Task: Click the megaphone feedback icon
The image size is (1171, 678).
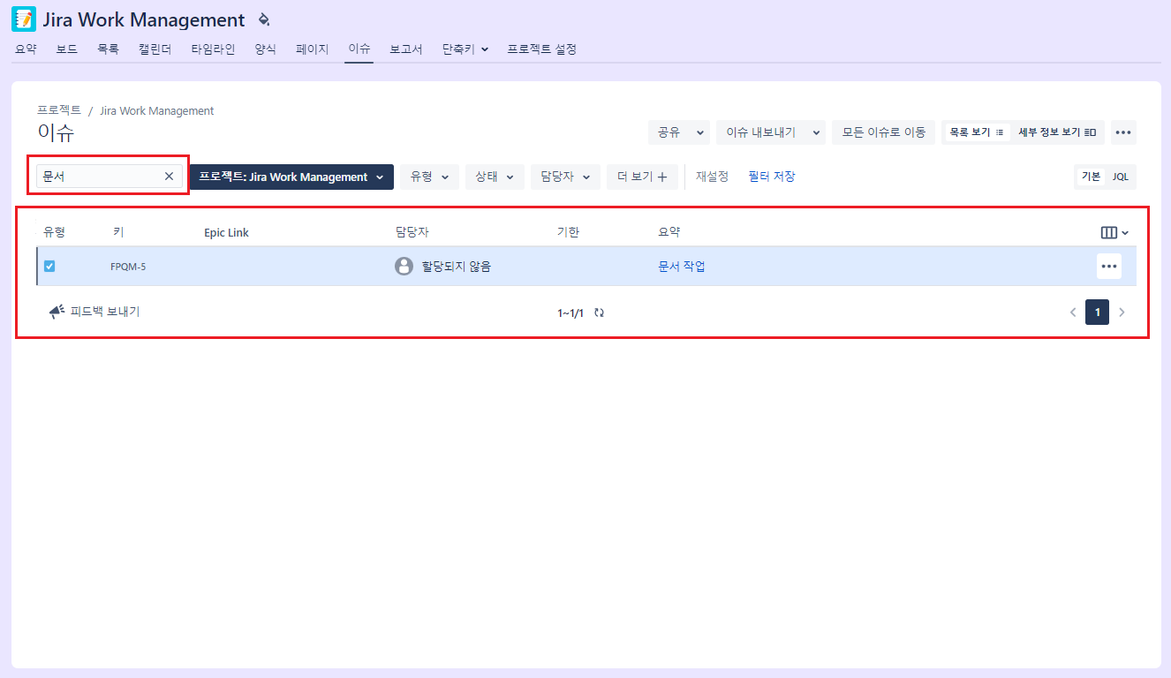Action: tap(57, 312)
